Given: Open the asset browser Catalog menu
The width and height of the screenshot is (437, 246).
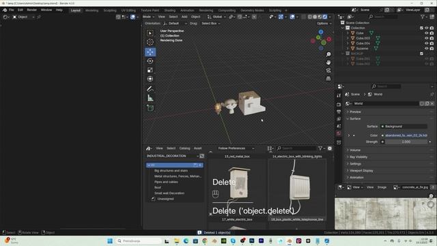Looking at the screenshot, I should [x=184, y=148].
